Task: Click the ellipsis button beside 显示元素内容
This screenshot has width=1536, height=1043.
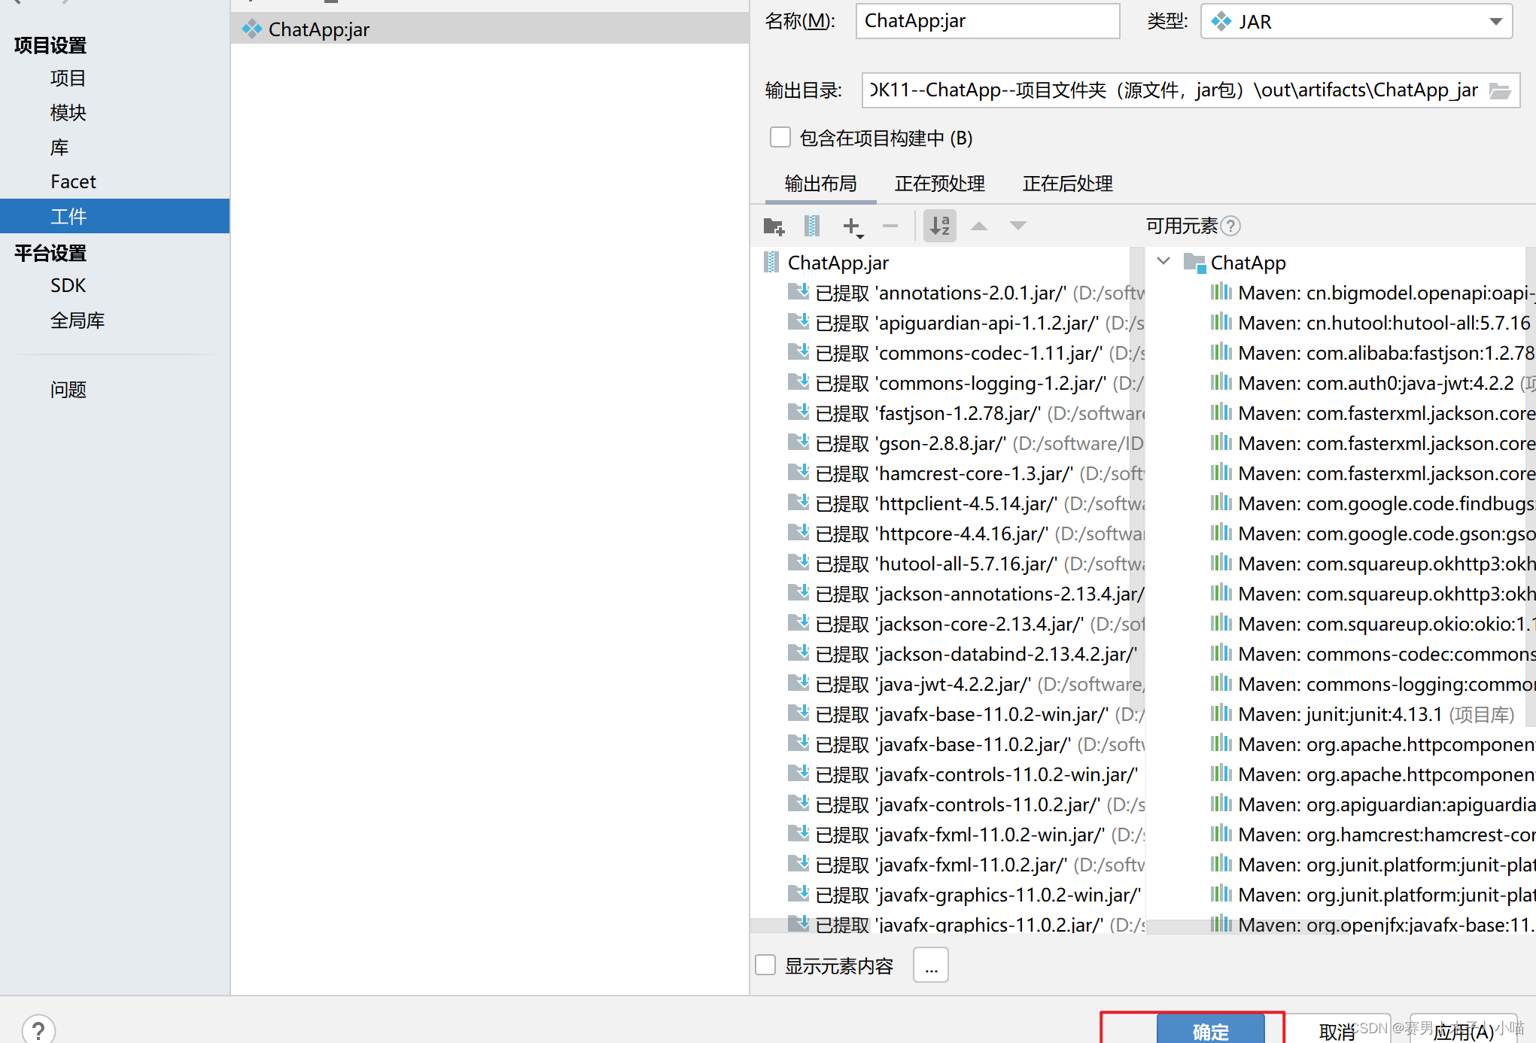Action: 931,965
